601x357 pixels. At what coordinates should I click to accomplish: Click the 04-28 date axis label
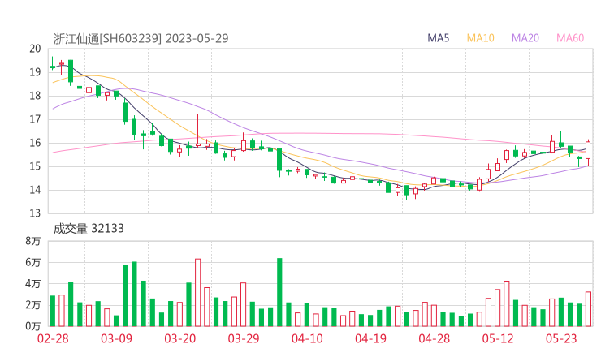(x=434, y=338)
